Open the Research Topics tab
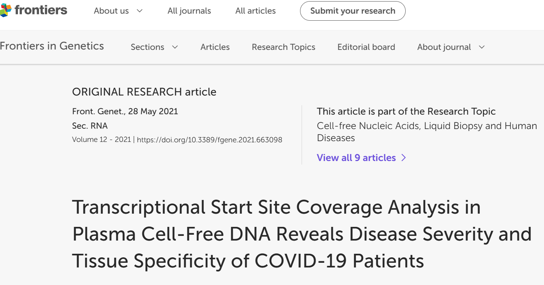544x285 pixels. (283, 47)
